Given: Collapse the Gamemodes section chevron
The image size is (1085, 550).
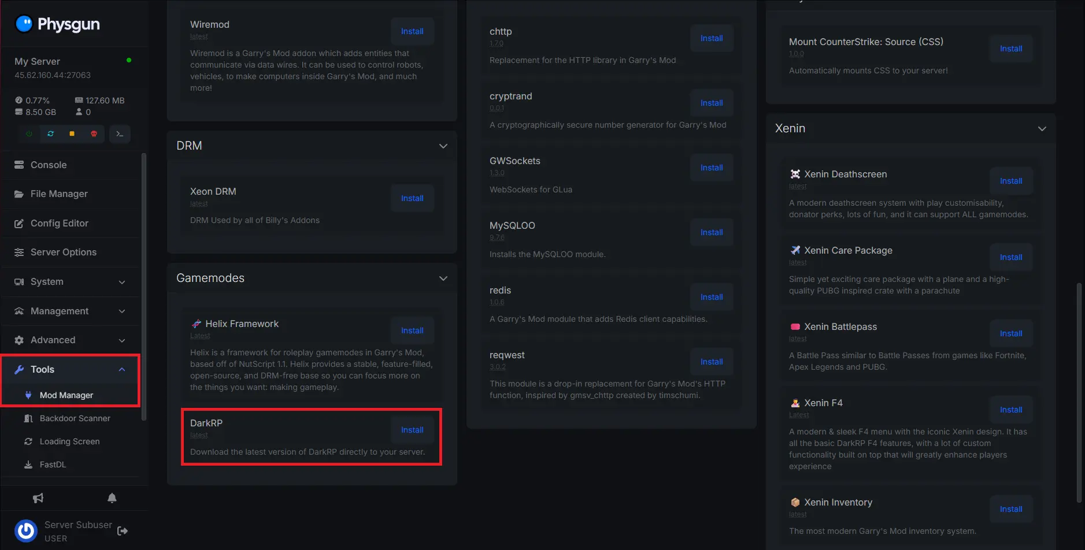Looking at the screenshot, I should [x=443, y=278].
